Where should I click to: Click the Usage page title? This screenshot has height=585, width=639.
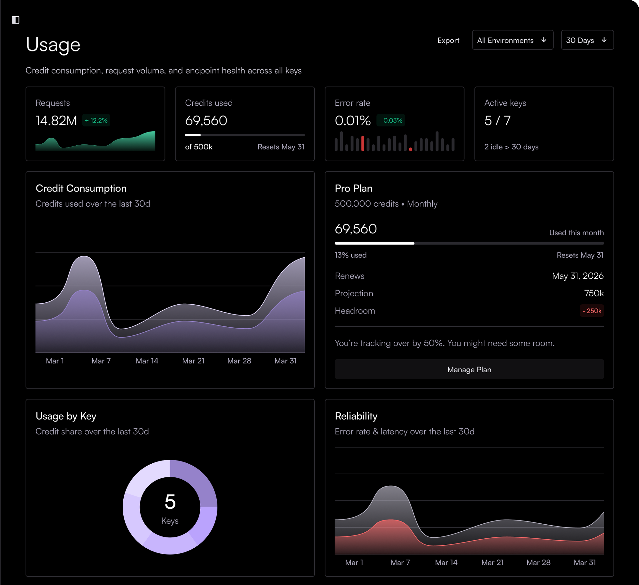point(53,45)
